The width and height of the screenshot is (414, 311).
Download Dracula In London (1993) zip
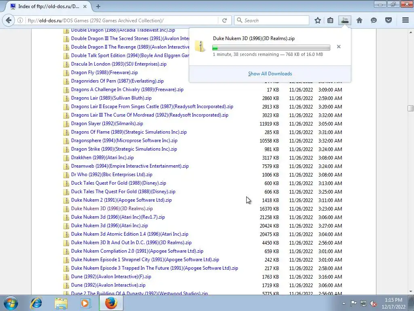(118, 64)
